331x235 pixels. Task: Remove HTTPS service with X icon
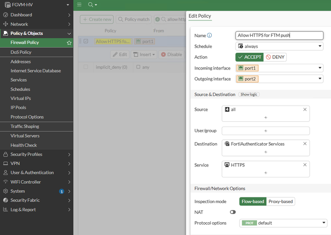[x=305, y=165]
